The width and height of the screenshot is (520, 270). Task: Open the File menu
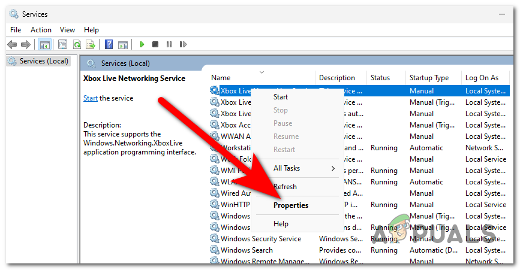[16, 30]
